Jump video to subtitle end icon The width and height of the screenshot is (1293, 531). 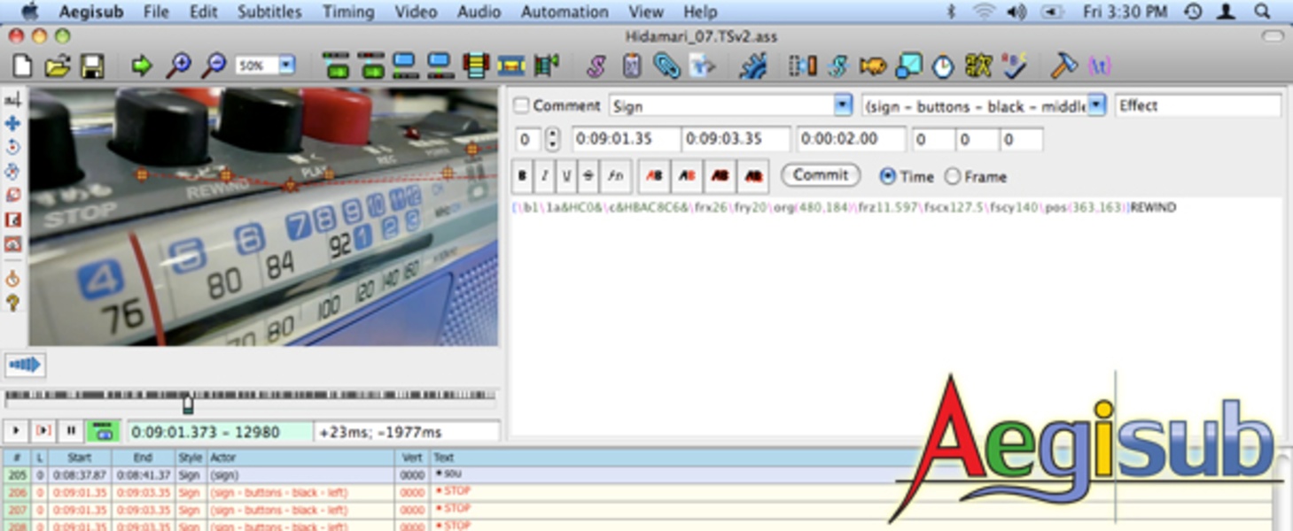[x=371, y=65]
